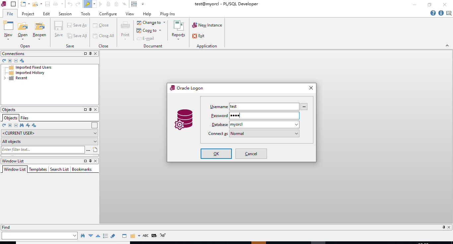Viewport: 453px width, 244px height.
Task: Click the New document icon in ribbon
Action: pyautogui.click(x=8, y=26)
